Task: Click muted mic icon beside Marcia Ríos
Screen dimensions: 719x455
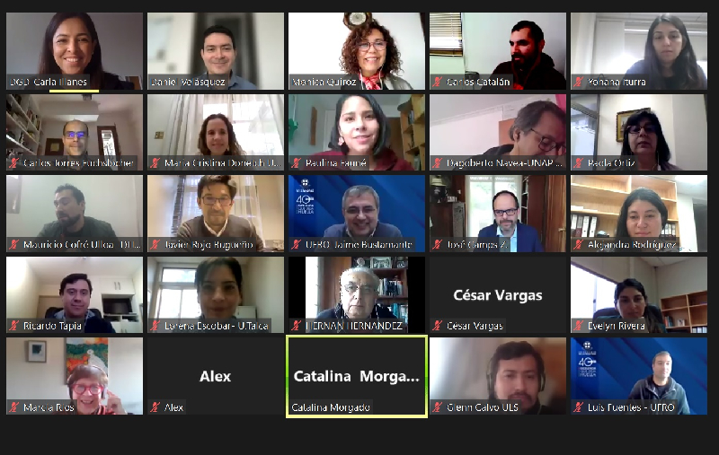Action: (x=13, y=407)
